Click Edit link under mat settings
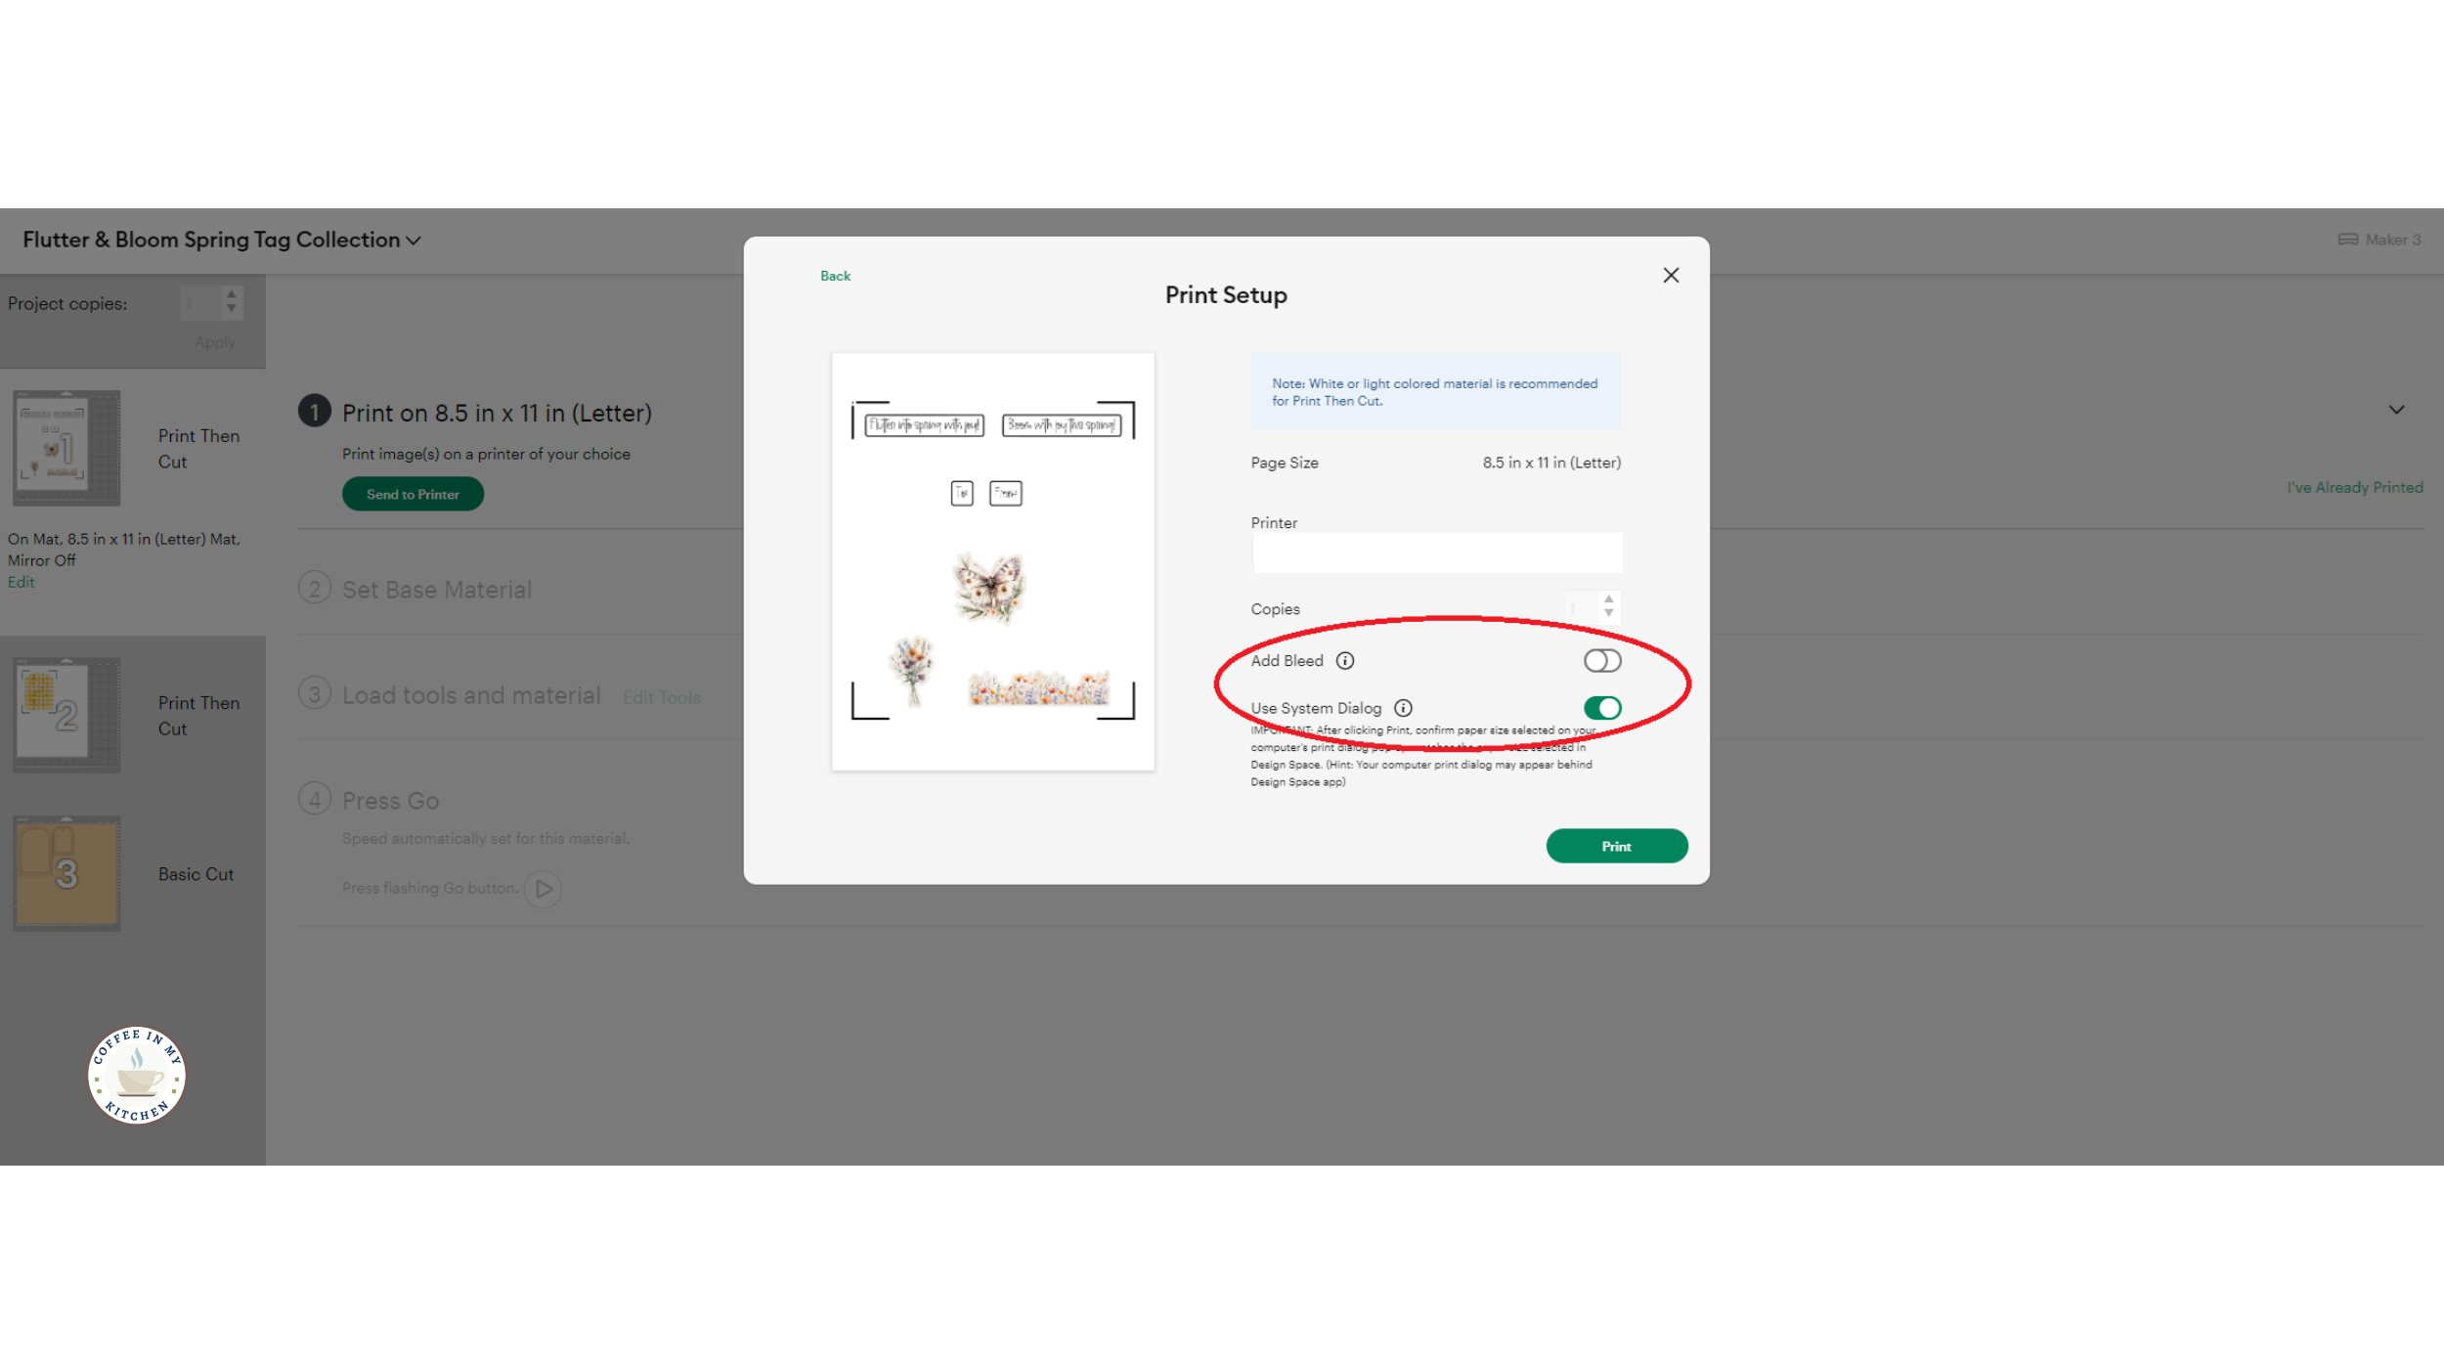The image size is (2444, 1369). (x=21, y=582)
